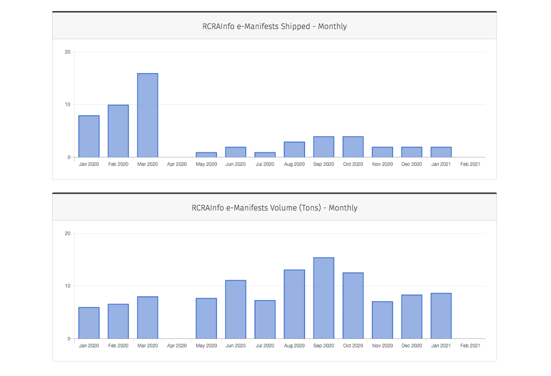The height and width of the screenshot is (376, 551).
Task: Click 'Jun 2020' axis label in Volume chart
Action: [235, 346]
